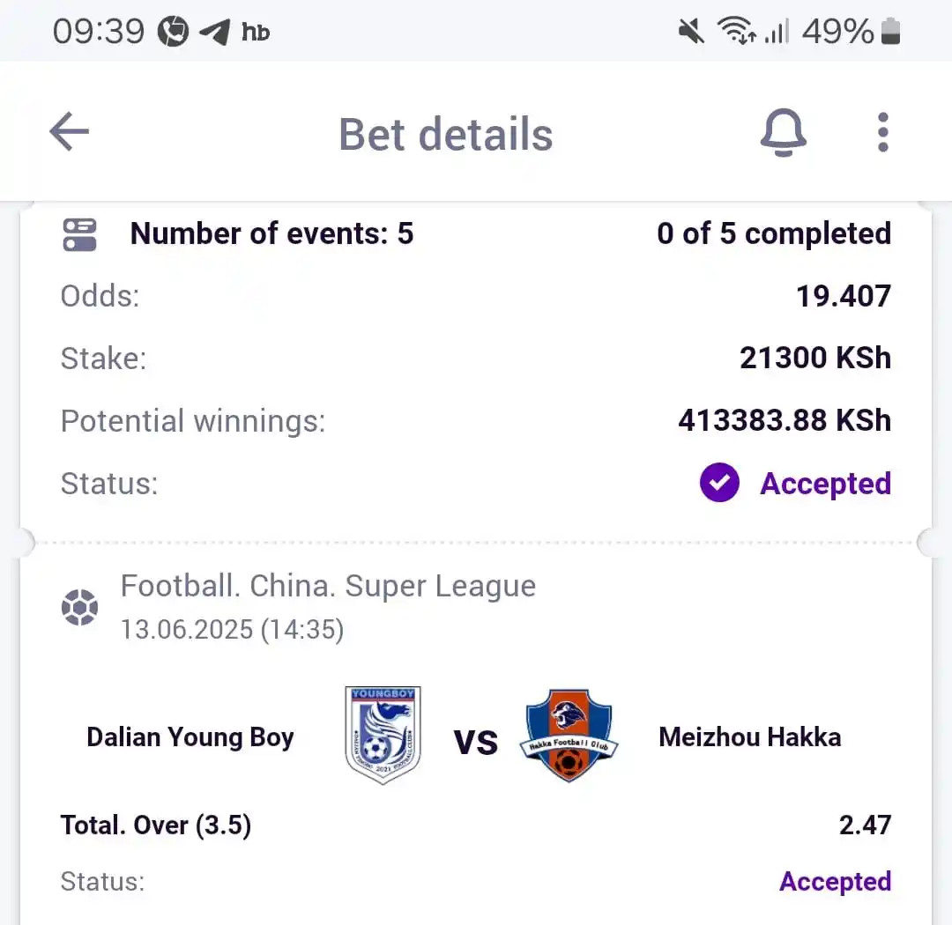Tap the potential winnings 413383.88 KSh amount
The width and height of the screenshot is (952, 925).
point(785,420)
